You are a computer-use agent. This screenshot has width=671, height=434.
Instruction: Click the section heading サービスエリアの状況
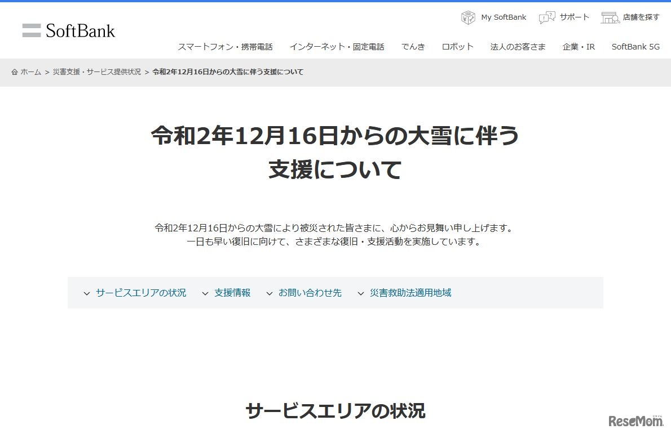(335, 410)
